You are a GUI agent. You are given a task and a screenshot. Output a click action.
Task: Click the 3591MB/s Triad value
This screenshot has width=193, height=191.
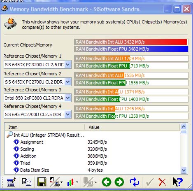point(97,163)
